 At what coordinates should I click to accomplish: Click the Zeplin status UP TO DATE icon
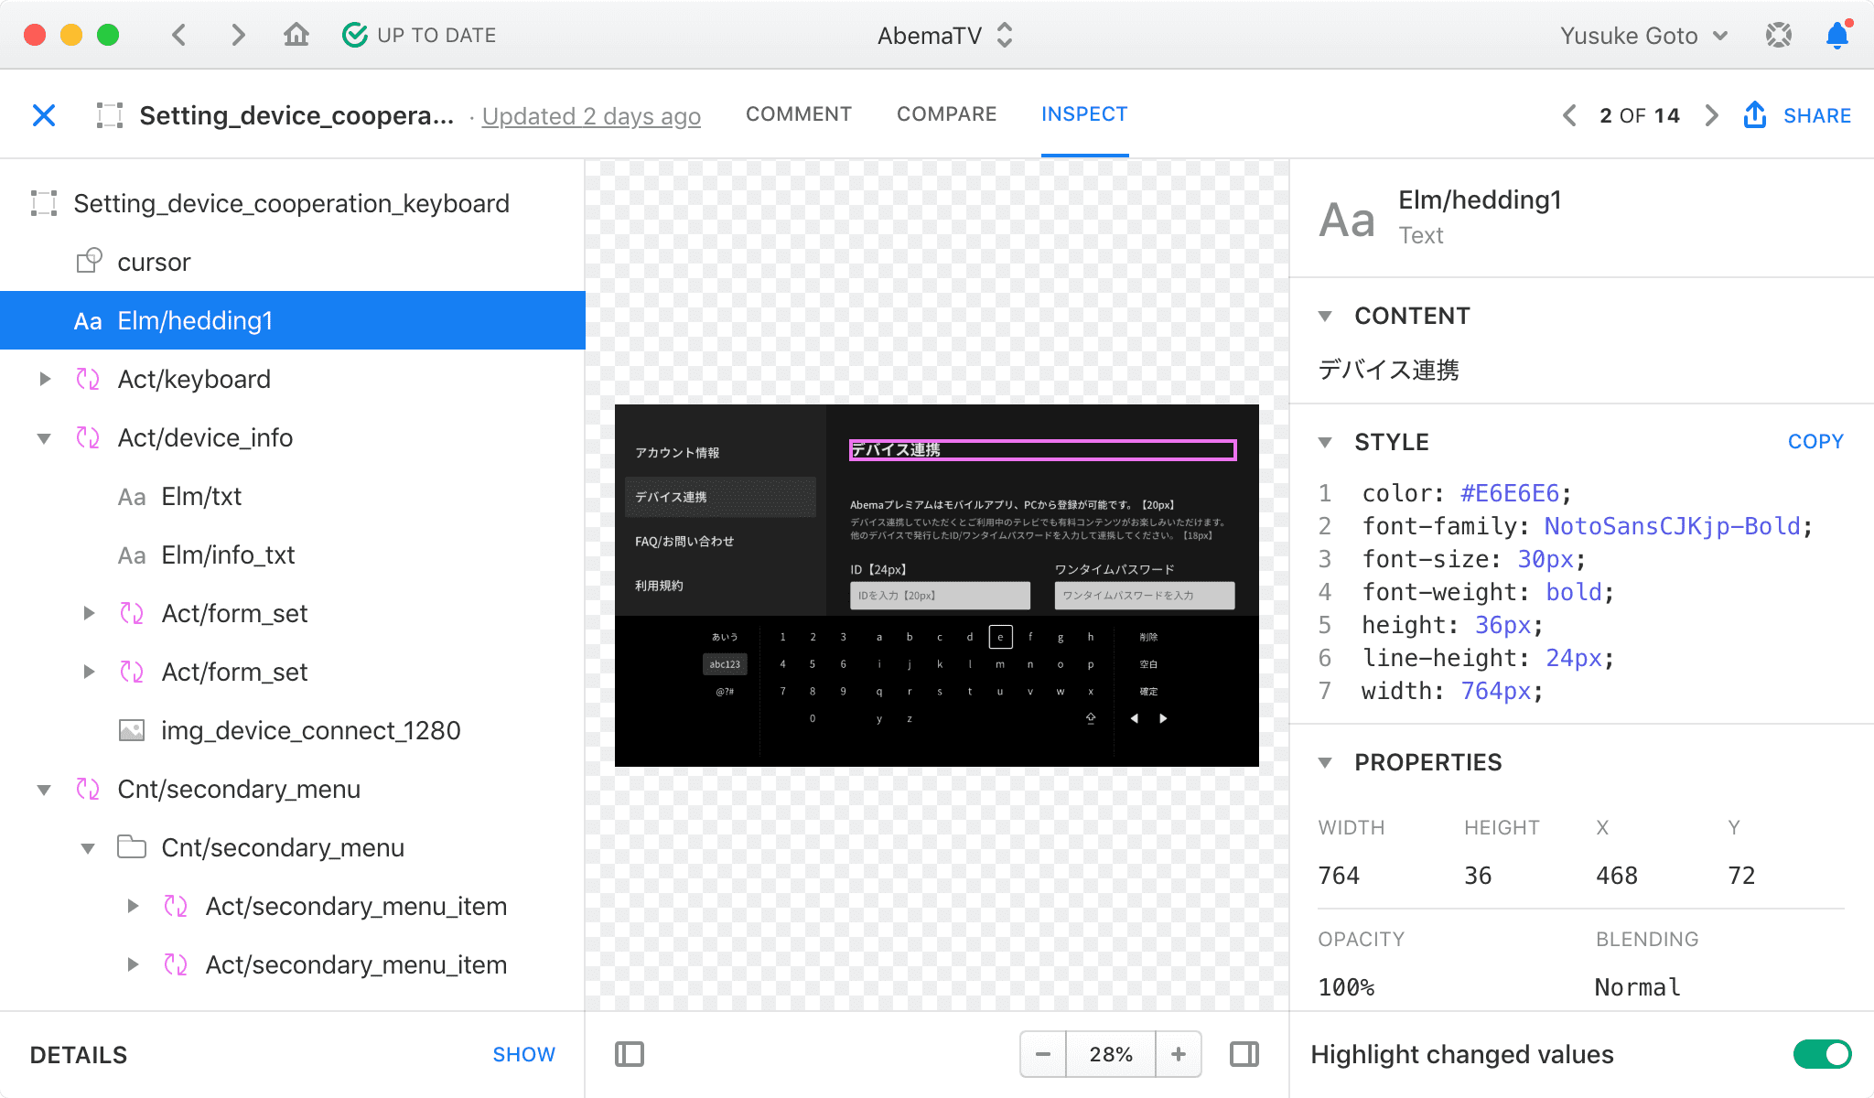tap(353, 36)
